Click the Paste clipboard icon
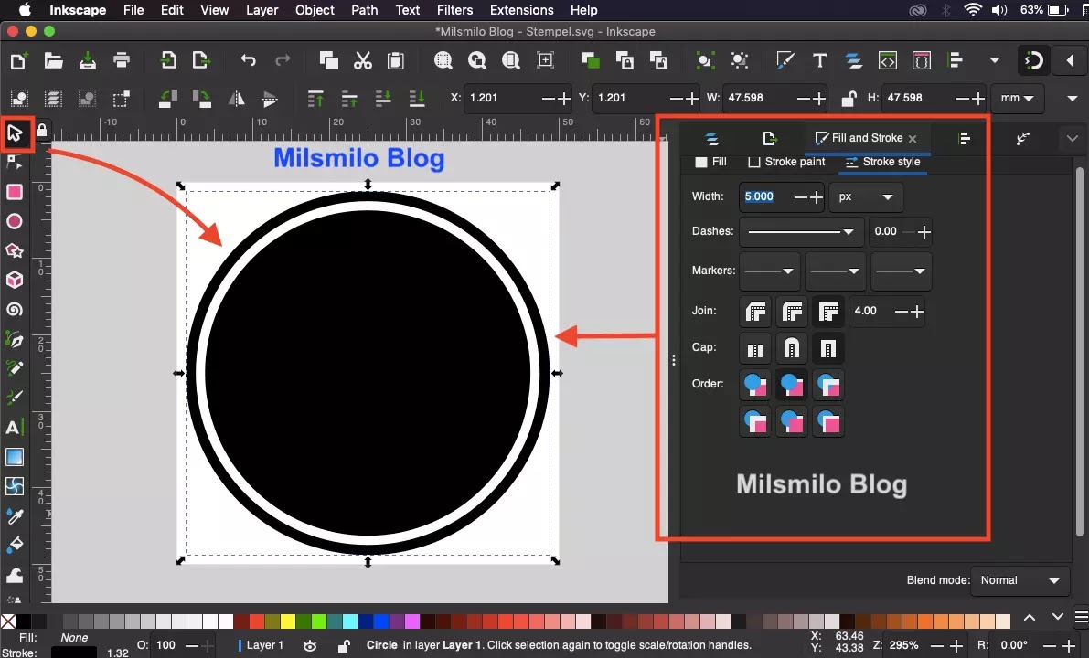The image size is (1089, 658). (396, 61)
